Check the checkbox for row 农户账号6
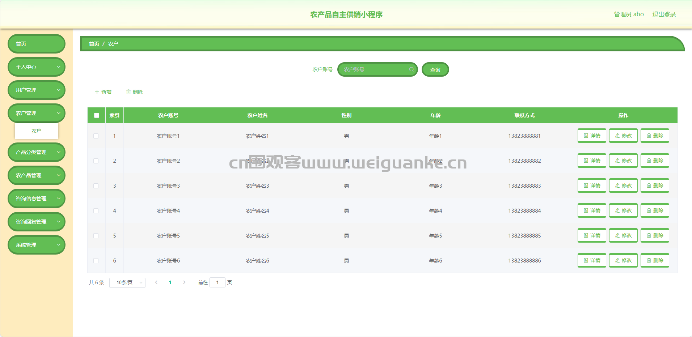 (96, 261)
